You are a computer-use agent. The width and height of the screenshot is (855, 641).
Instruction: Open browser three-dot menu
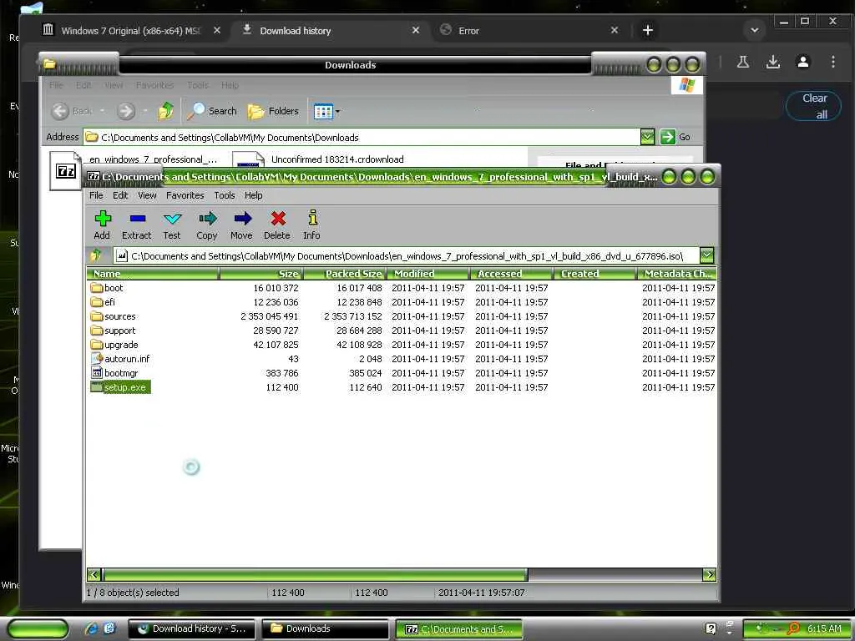pos(833,62)
